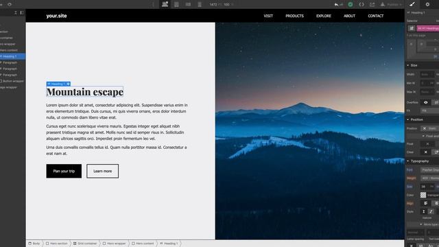Switch to the tablet breakpoint icon

[x=176, y=5]
